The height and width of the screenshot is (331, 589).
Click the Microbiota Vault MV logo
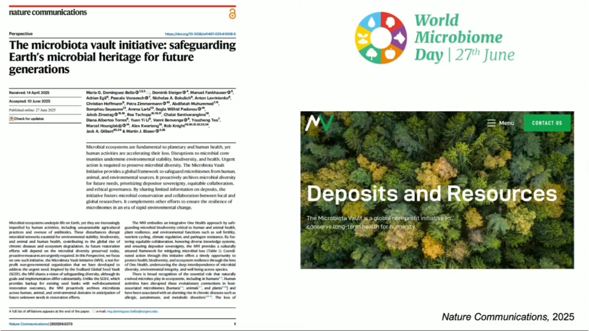click(319, 123)
